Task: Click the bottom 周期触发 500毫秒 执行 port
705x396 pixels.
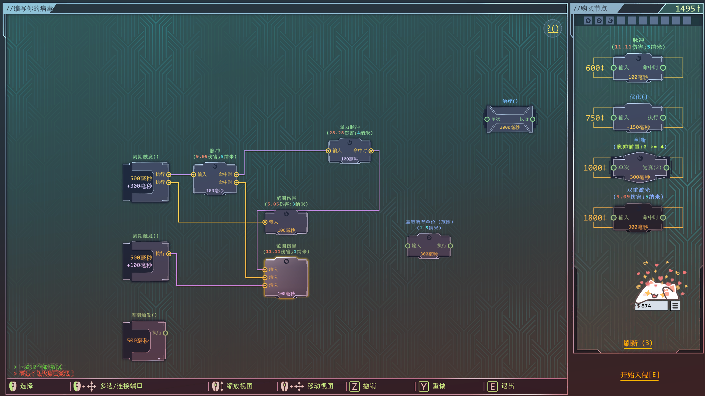Action: 166,333
